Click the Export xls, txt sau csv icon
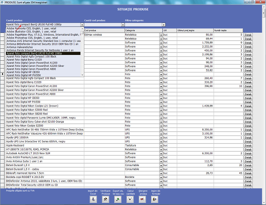This screenshot has height=205, width=266. pos(118,199)
